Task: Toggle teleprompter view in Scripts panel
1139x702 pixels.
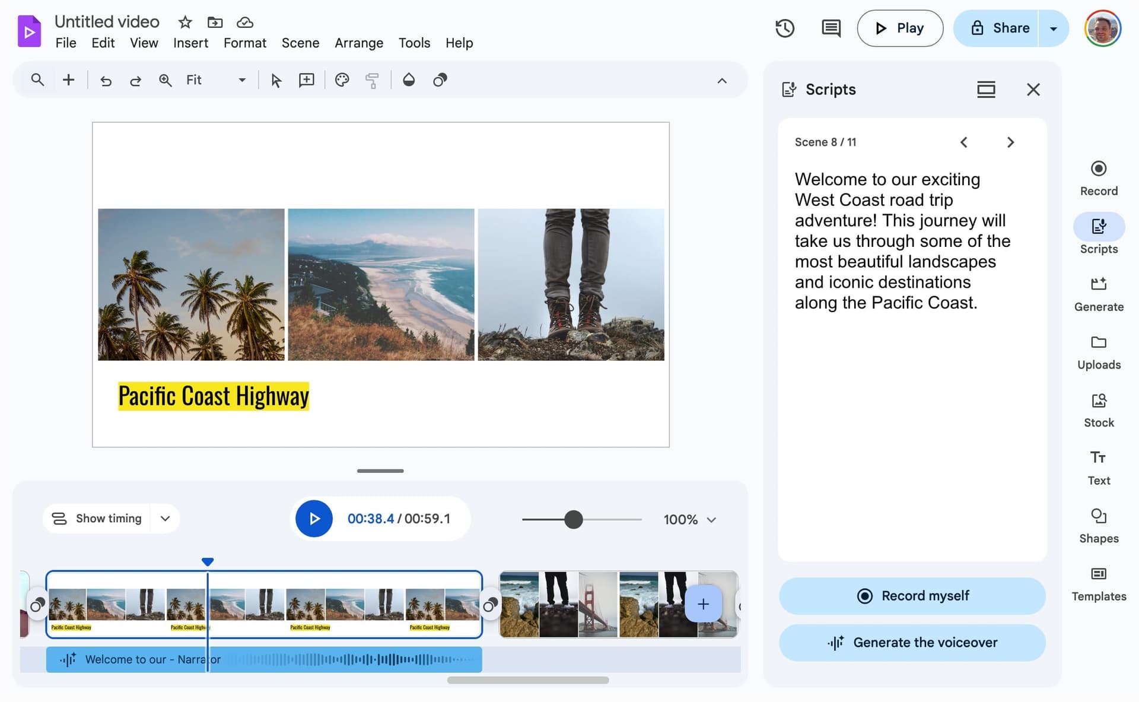Action: (985, 90)
